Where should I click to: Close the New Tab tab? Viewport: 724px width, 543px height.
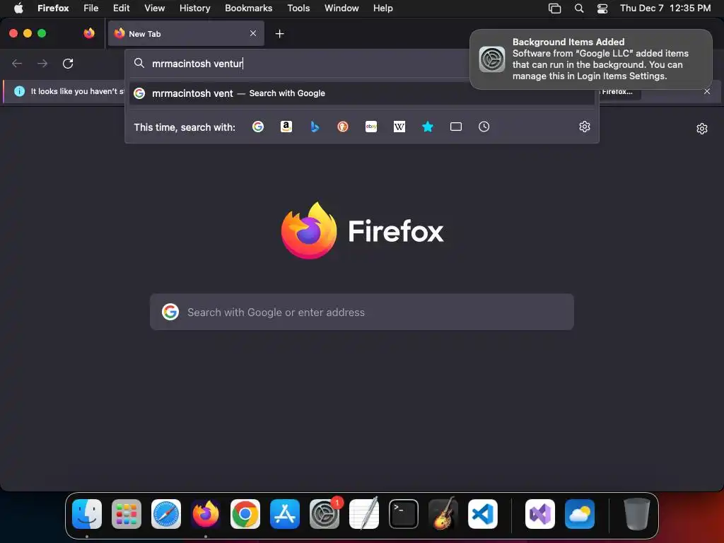pyautogui.click(x=253, y=33)
